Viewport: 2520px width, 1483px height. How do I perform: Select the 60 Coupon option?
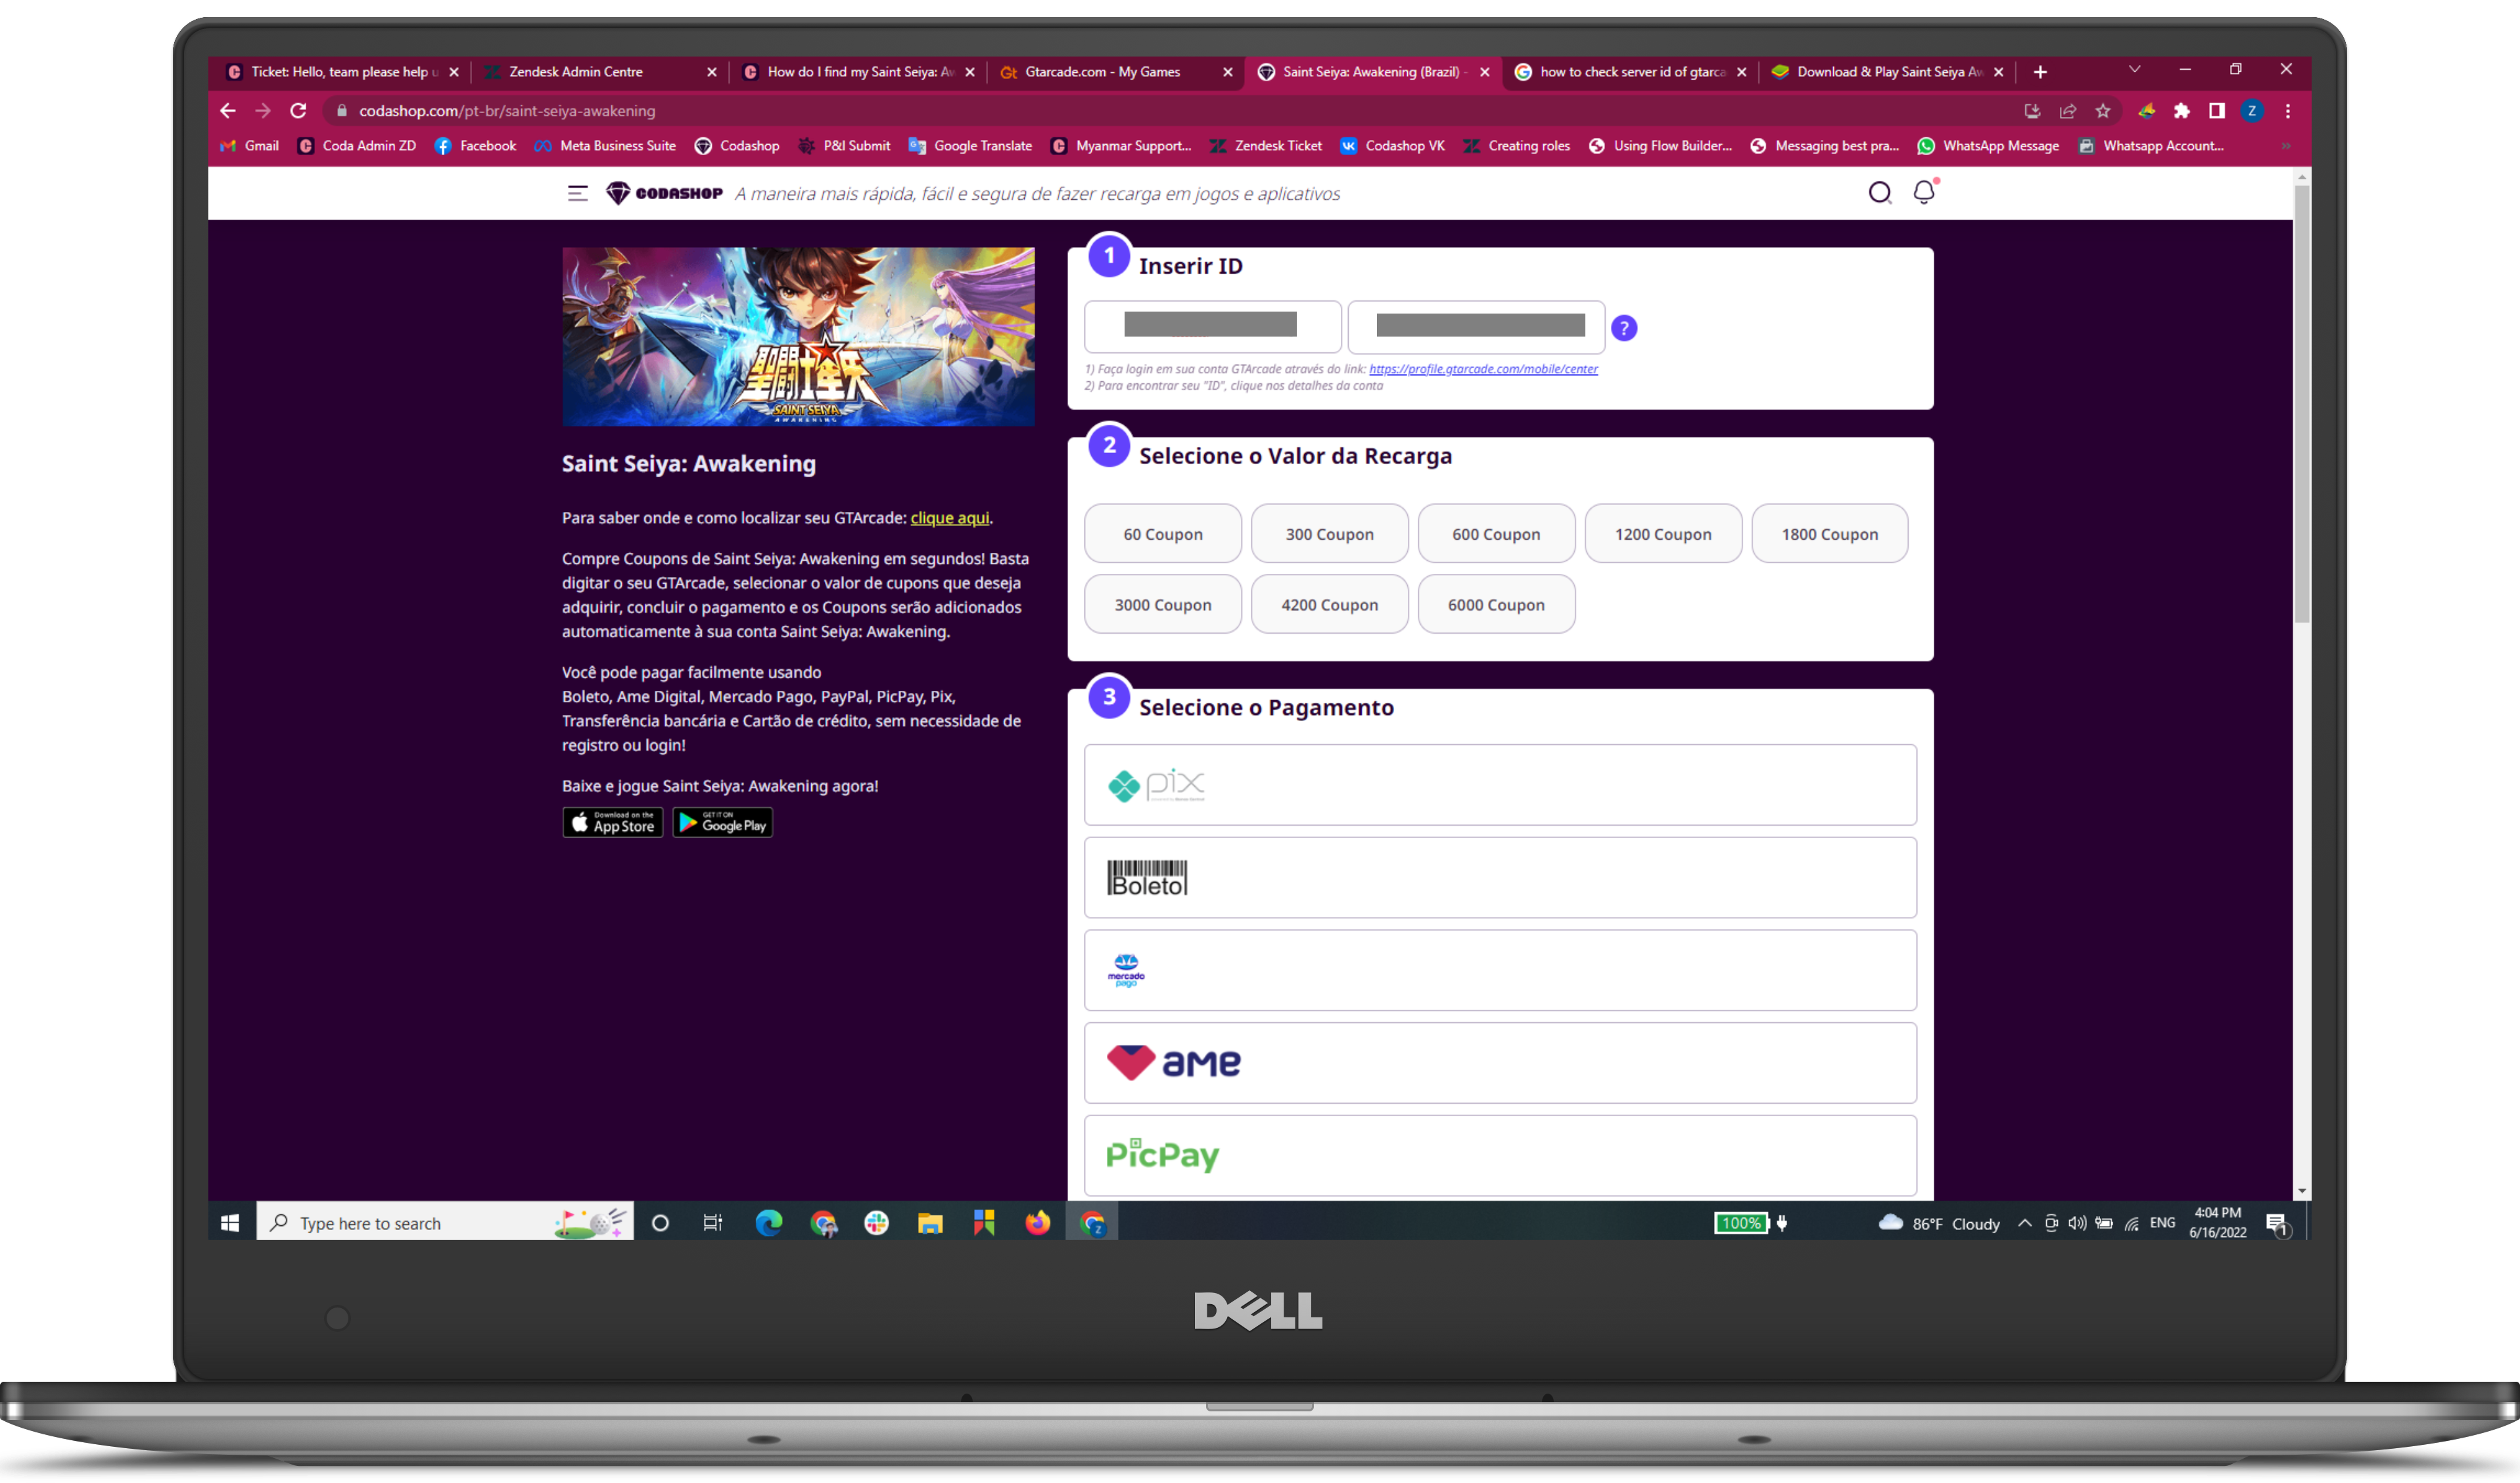[x=1163, y=534]
